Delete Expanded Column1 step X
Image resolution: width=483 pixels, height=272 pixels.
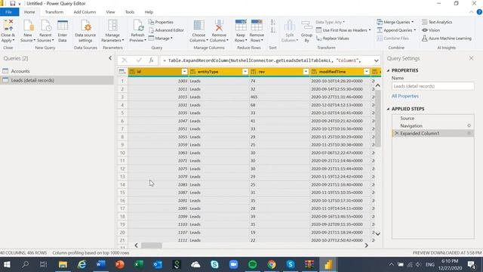click(x=397, y=133)
